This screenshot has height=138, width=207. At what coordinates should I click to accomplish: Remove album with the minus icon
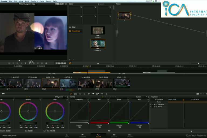click(74, 60)
